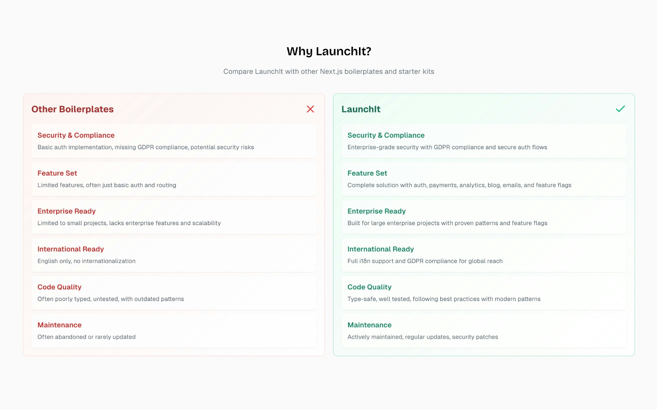657x410 pixels.
Task: Click 'Full i18n support and GDPR compliance' text
Action: [x=425, y=261]
